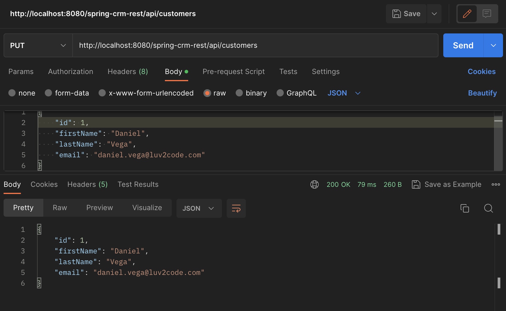
Task: Switch to the Tests tab
Action: pos(288,72)
